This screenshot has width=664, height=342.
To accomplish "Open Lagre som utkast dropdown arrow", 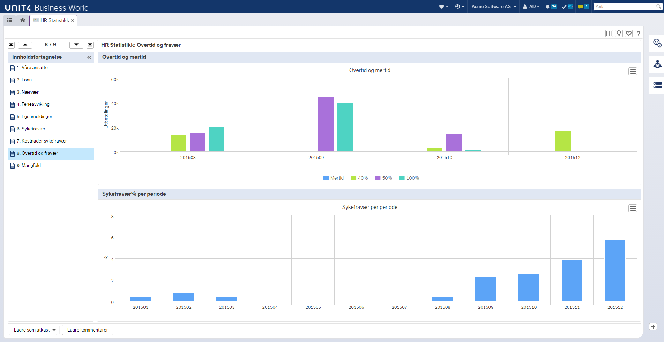I will click(54, 330).
